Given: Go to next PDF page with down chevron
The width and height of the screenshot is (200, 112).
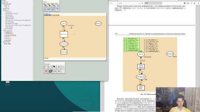Looking at the screenshot, I should click(111, 3).
